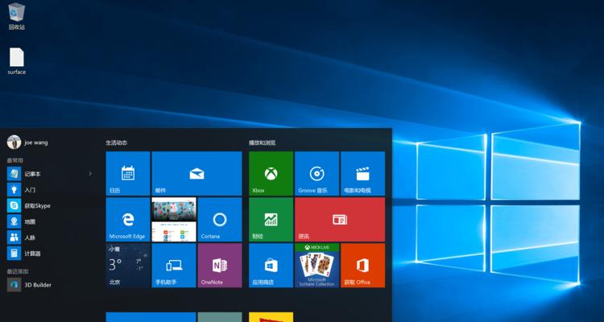Select the surface file on desktop
Screen dimensions: 604x322
click(x=17, y=61)
